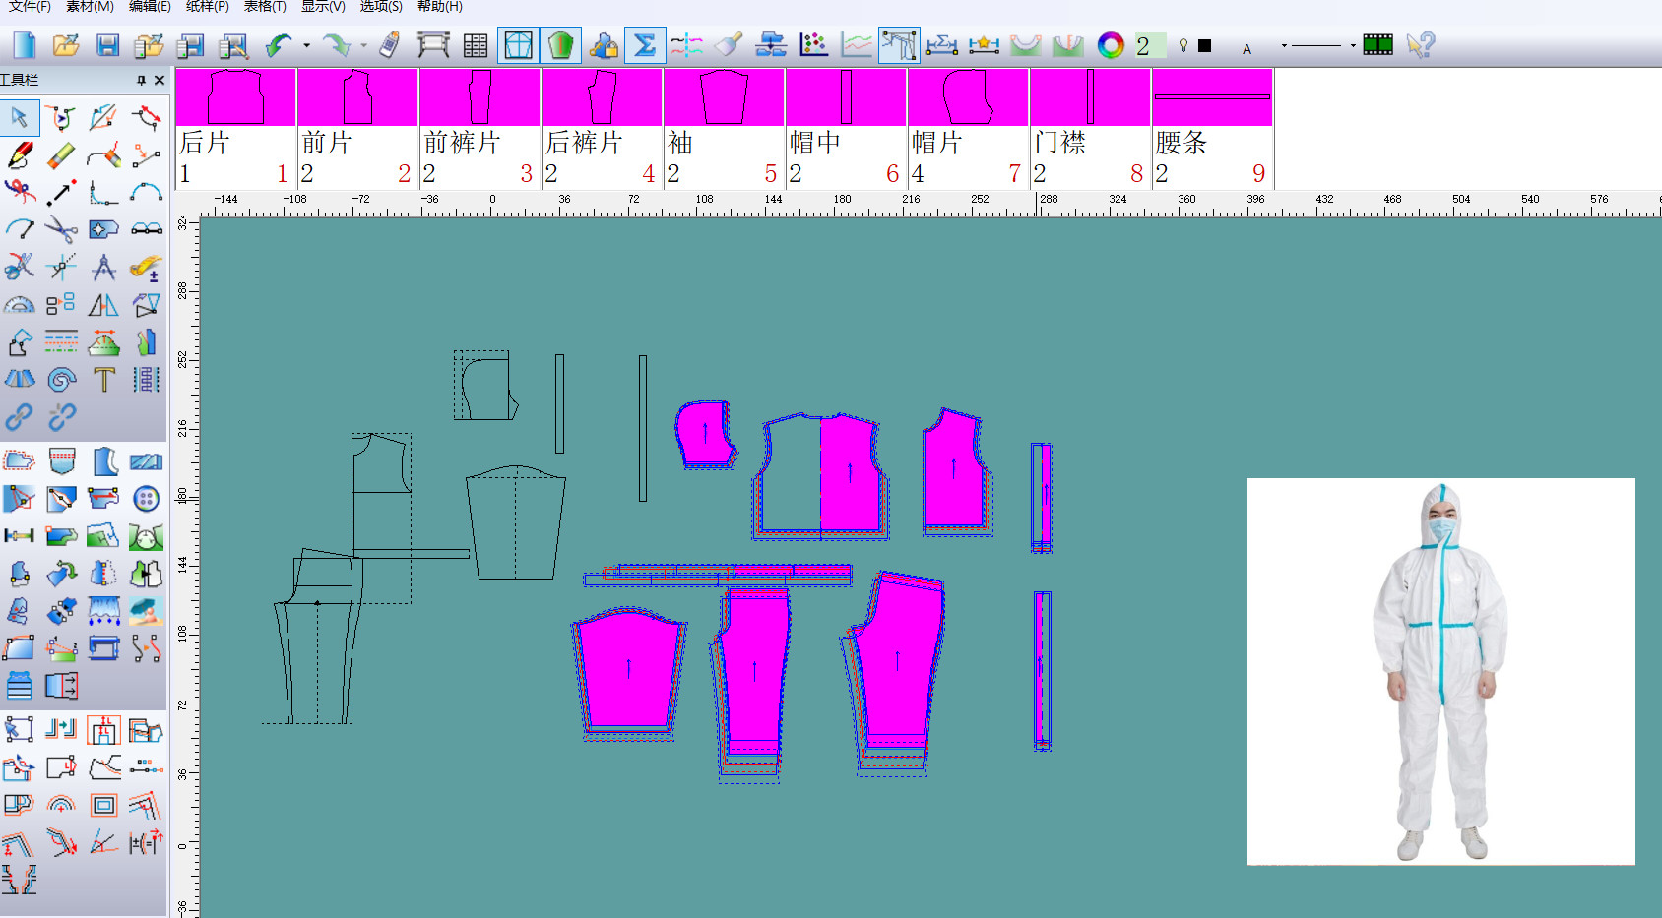Open dropdown arrow beside letter A
Viewport: 1662px width, 918px height.
tap(1284, 45)
